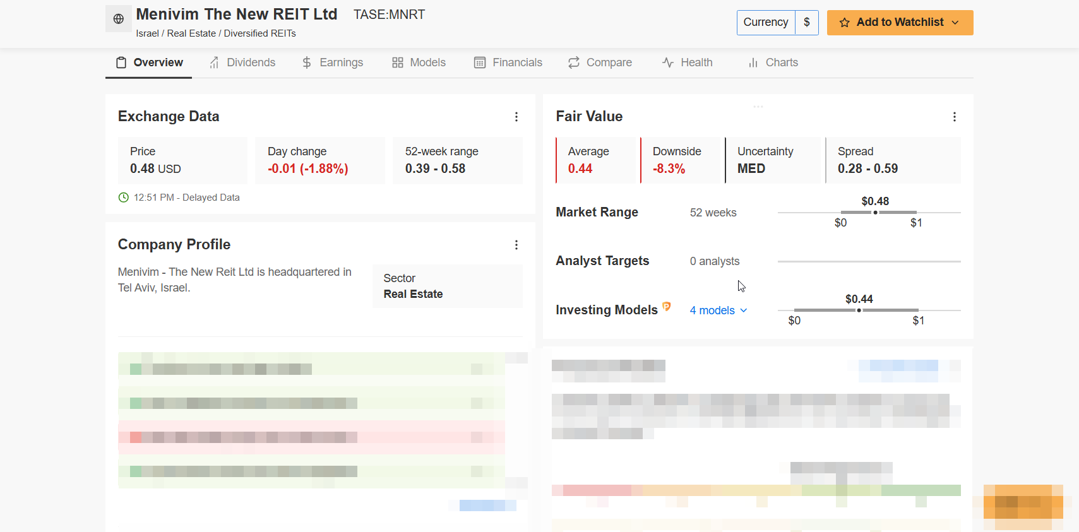Click the star icon in Add to Watchlist
This screenshot has width=1079, height=532.
pos(845,23)
